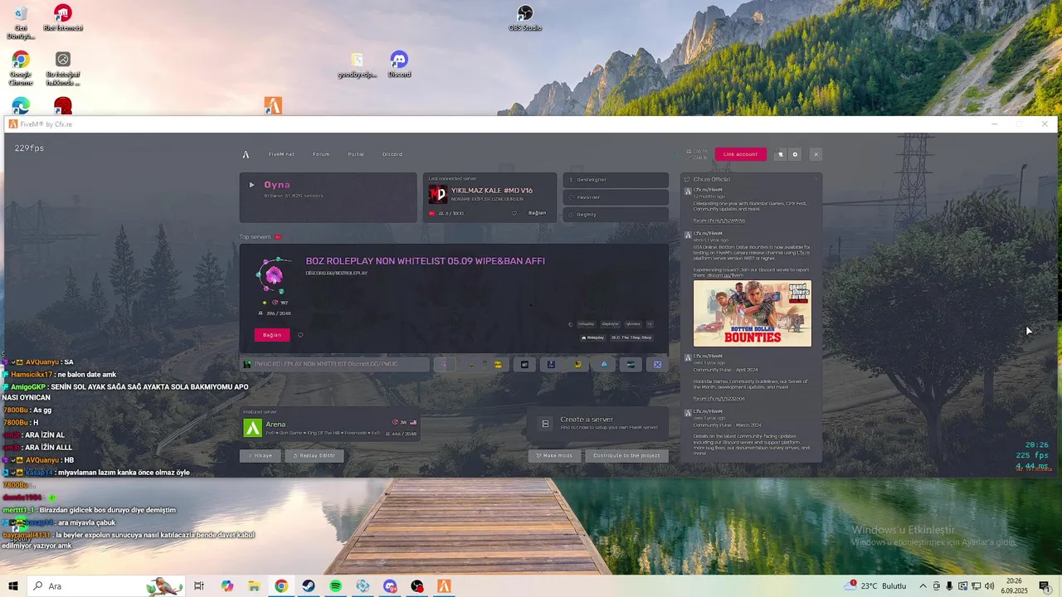Show hidden system tray icons
1062x597 pixels.
pyautogui.click(x=923, y=586)
